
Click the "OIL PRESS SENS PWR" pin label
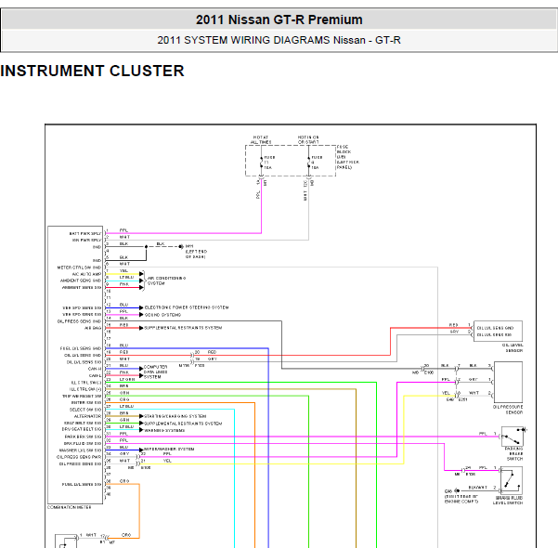[x=79, y=457]
